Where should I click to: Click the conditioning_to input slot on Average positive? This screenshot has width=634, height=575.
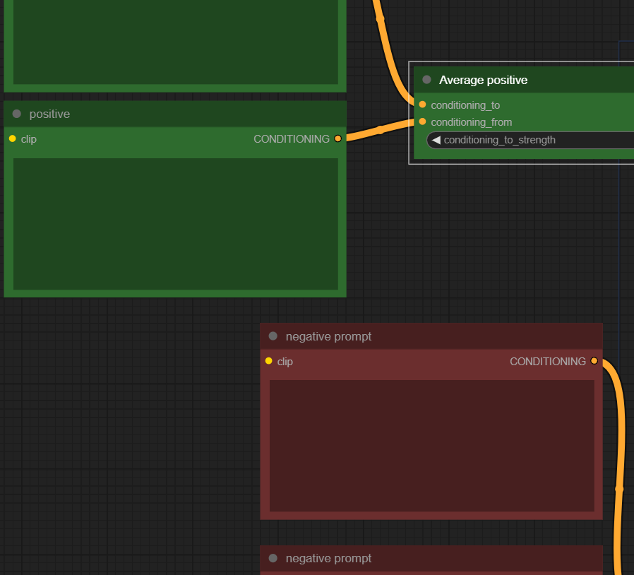point(422,105)
